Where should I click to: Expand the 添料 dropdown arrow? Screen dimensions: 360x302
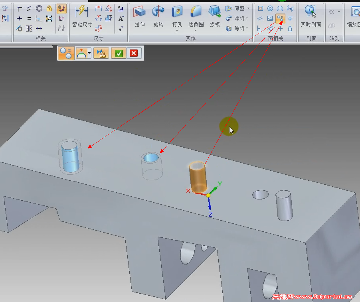247,18
